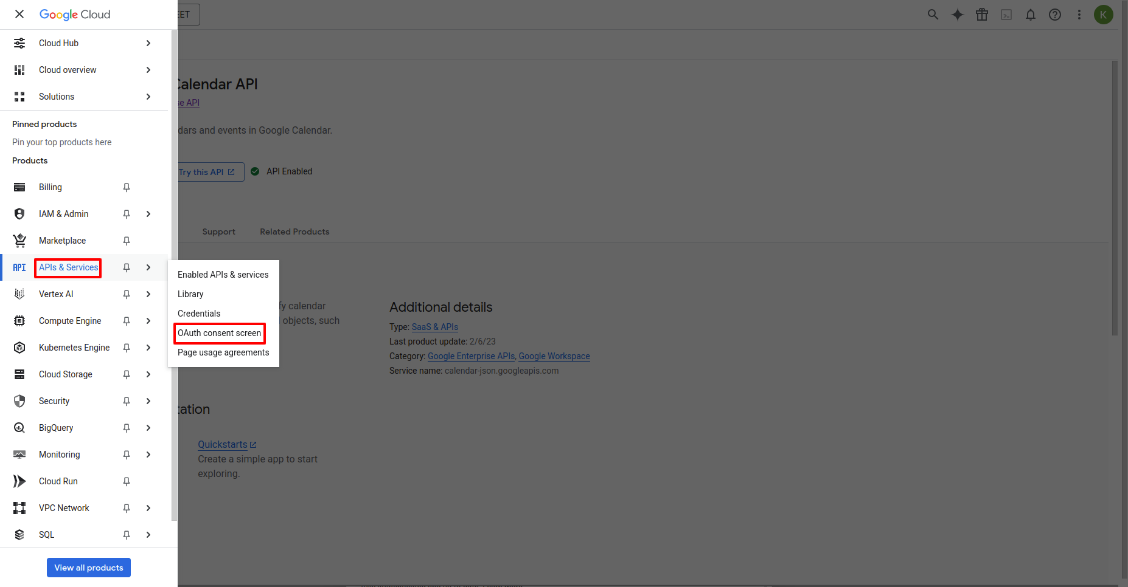The width and height of the screenshot is (1128, 587).
Task: Open the account avatar K
Action: (x=1103, y=15)
